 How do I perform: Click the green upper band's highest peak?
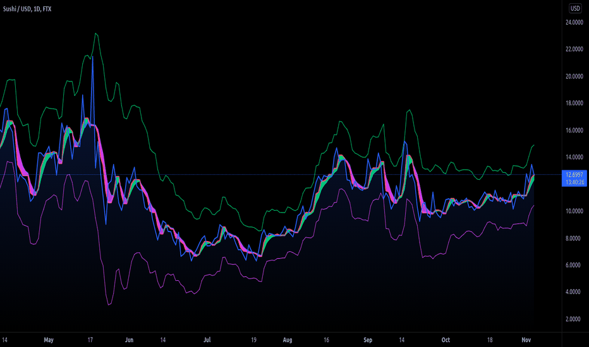coord(96,34)
